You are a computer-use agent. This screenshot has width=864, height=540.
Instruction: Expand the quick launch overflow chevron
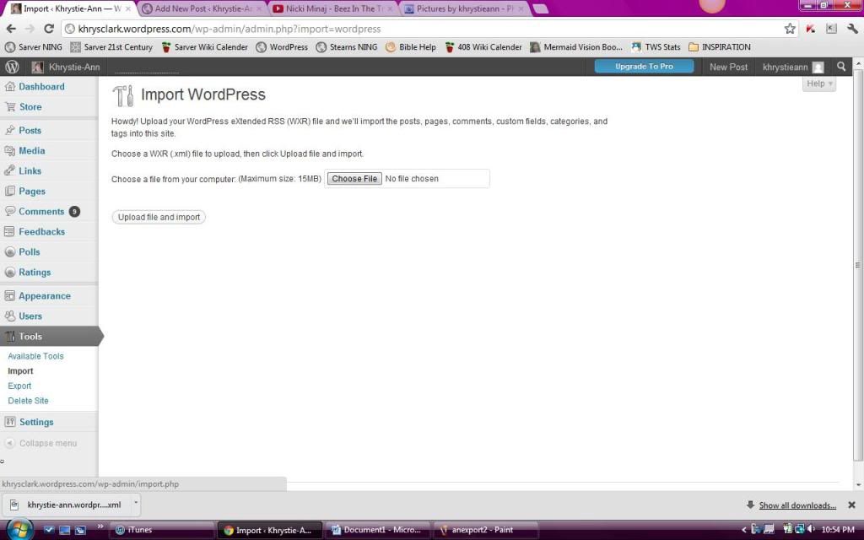click(100, 527)
